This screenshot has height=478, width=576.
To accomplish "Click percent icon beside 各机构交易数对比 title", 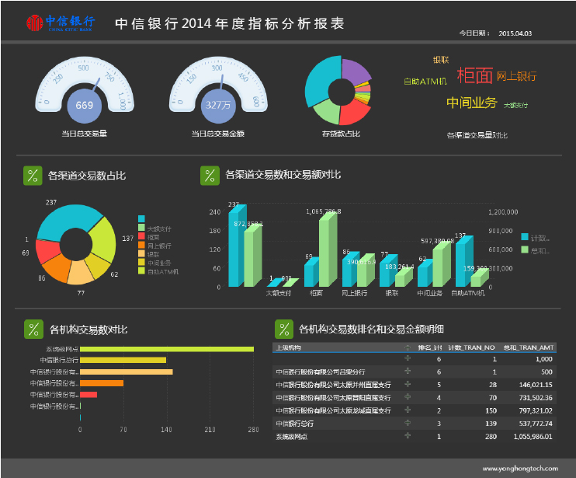I will tap(33, 329).
